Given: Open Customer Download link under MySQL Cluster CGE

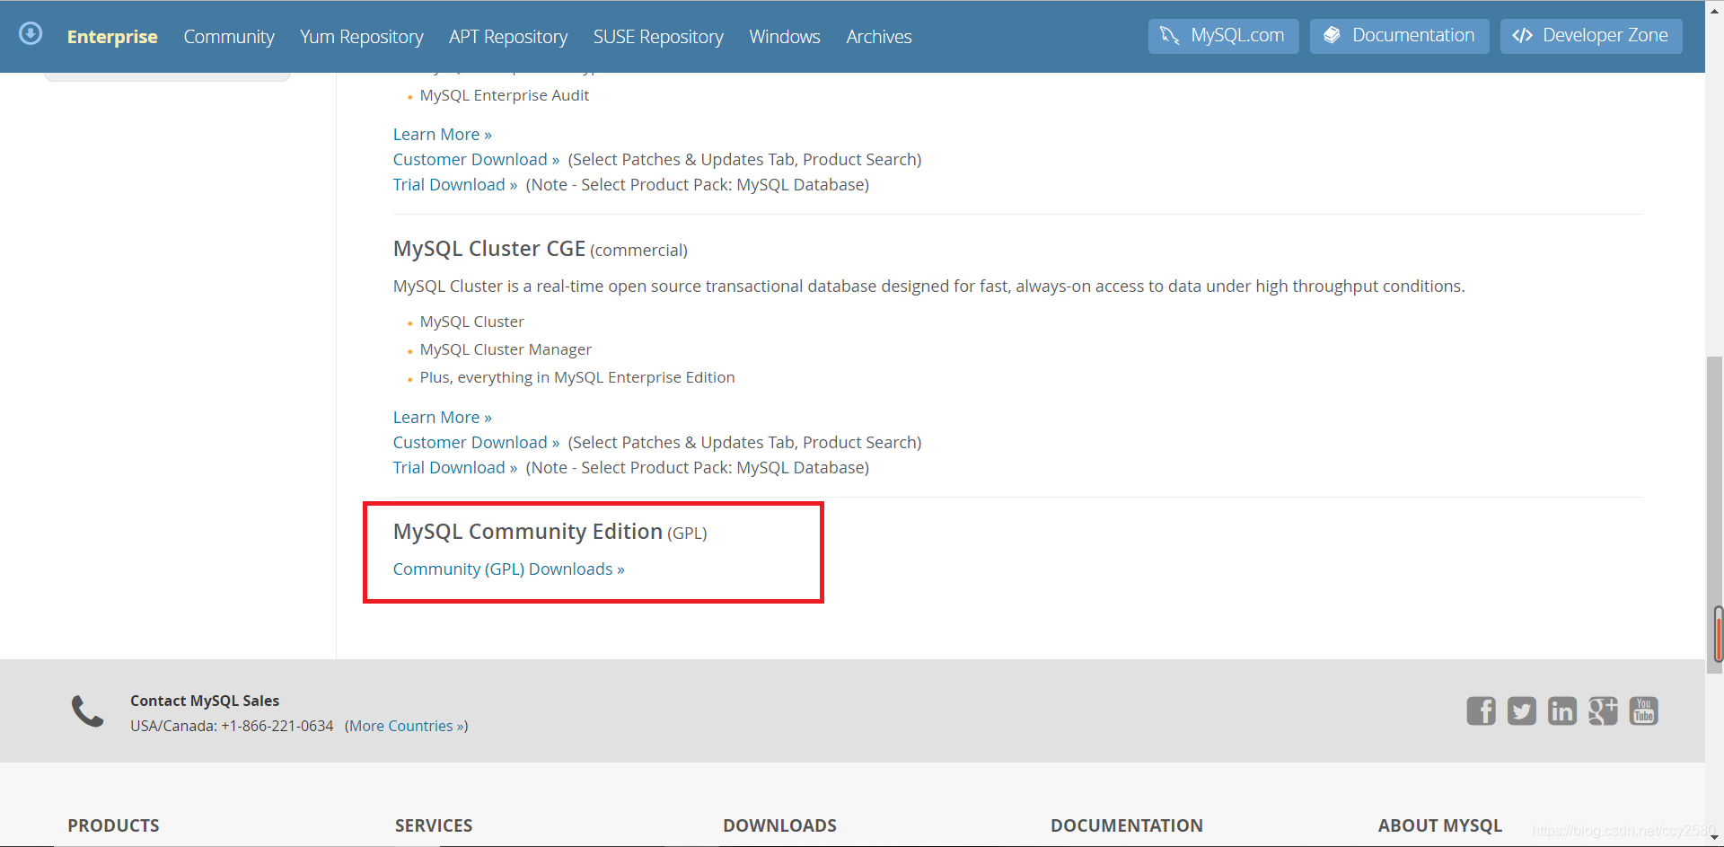Looking at the screenshot, I should [477, 443].
